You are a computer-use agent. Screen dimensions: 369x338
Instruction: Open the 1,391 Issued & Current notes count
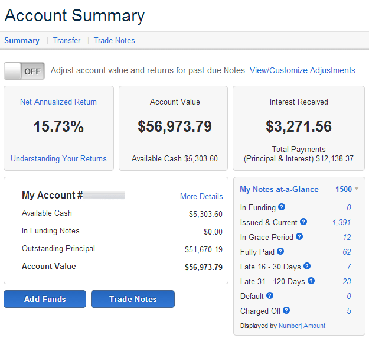341,222
